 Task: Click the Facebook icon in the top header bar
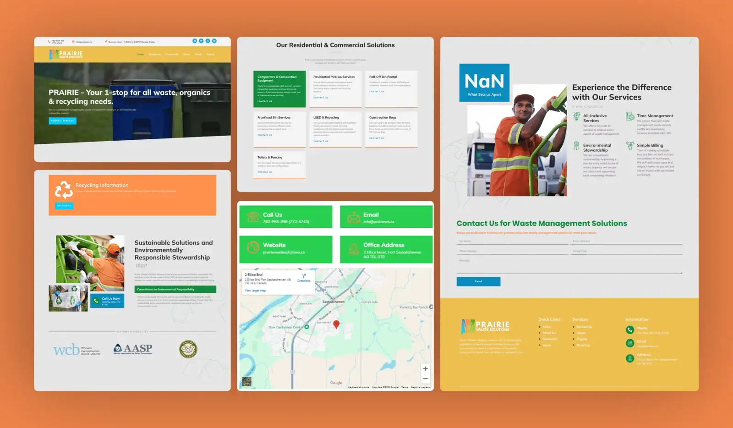click(195, 41)
